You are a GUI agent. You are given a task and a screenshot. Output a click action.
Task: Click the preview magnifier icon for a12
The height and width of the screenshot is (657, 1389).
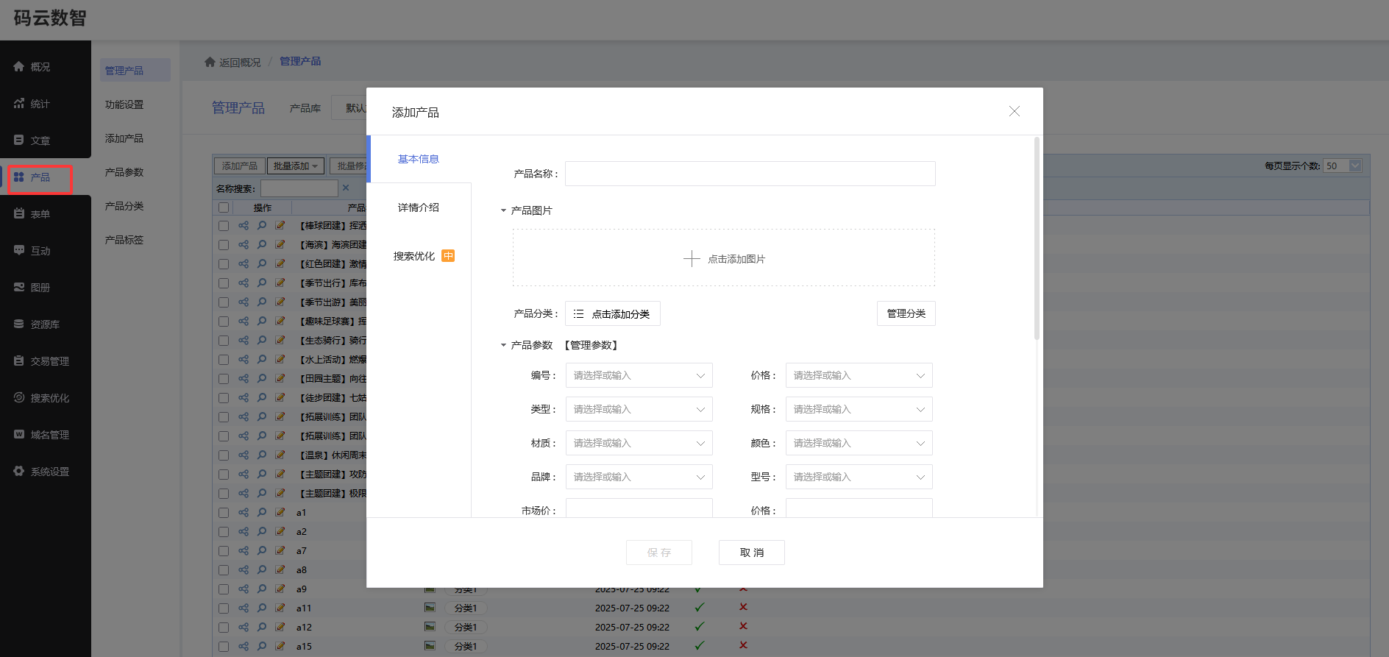point(262,628)
